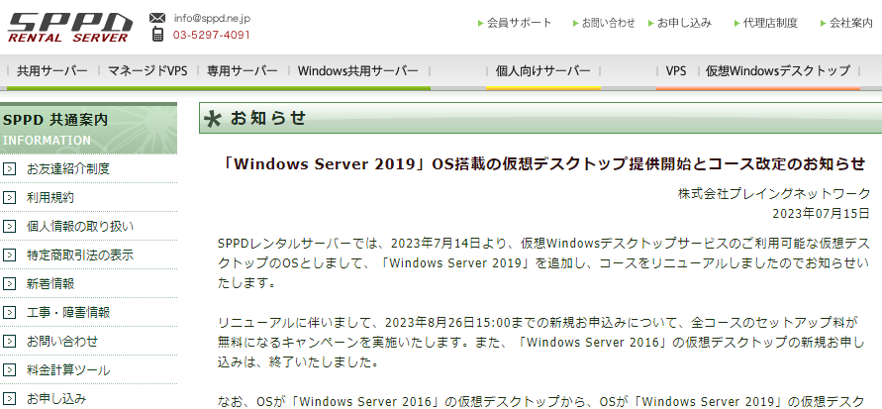Click the date 2023年07月15日
The width and height of the screenshot is (882, 409).
click(x=822, y=214)
